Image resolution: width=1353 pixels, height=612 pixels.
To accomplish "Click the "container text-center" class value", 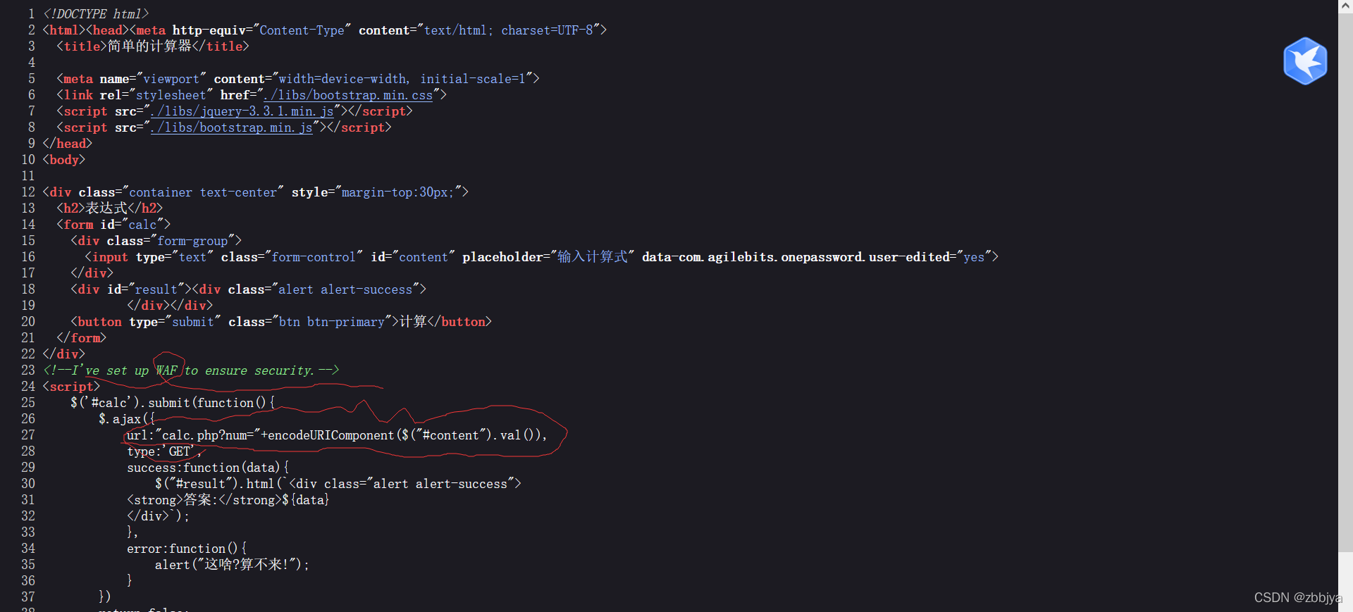I will click(203, 192).
